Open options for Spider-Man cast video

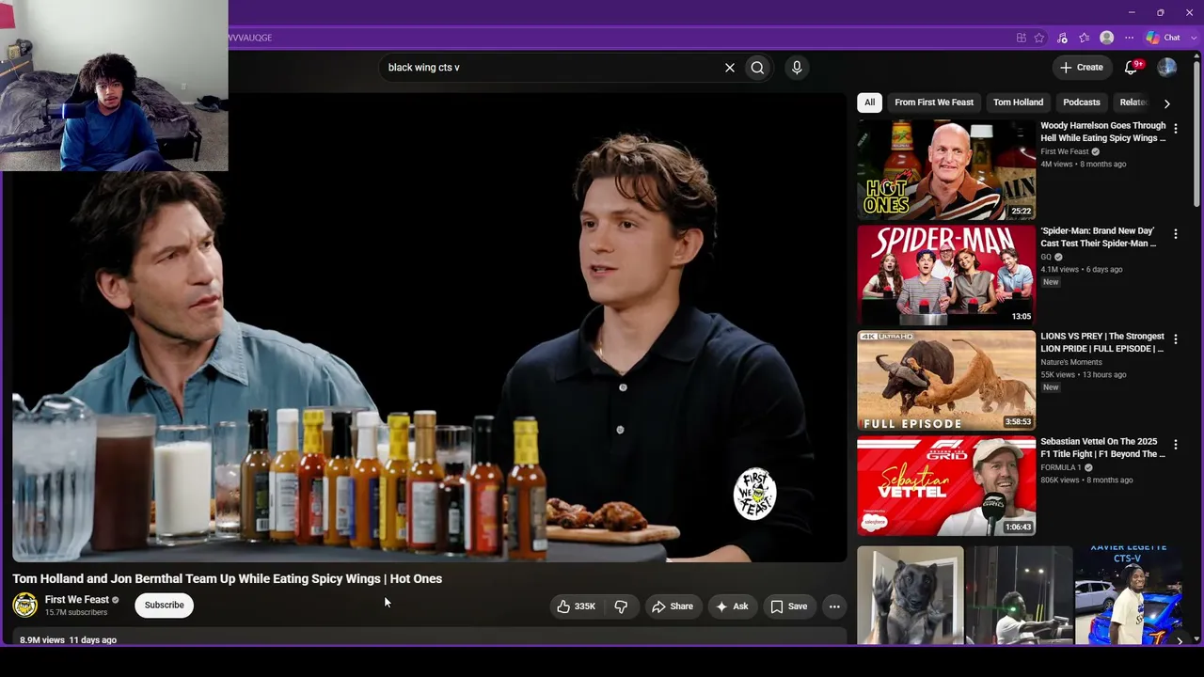click(1175, 234)
